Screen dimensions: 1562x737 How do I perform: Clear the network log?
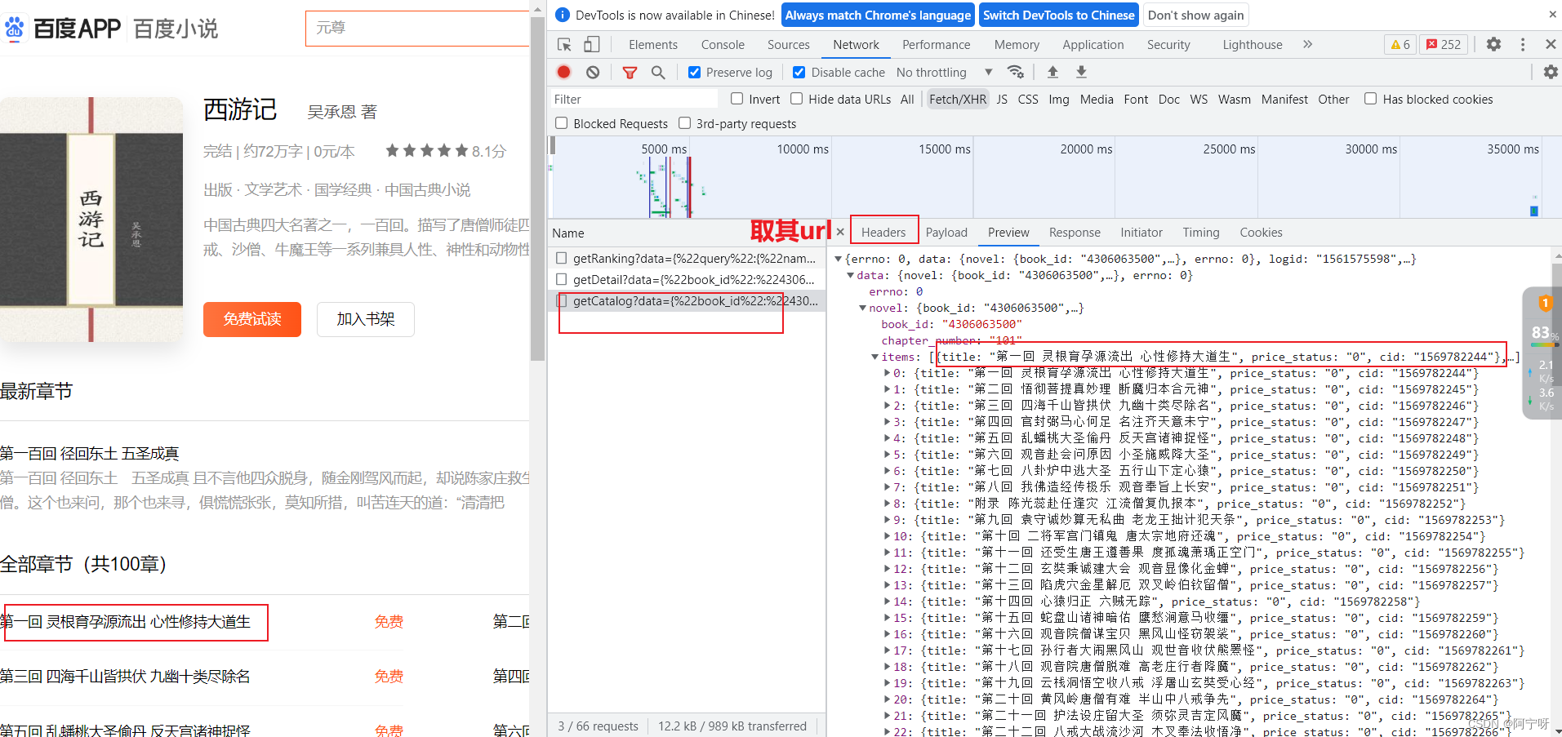click(593, 73)
